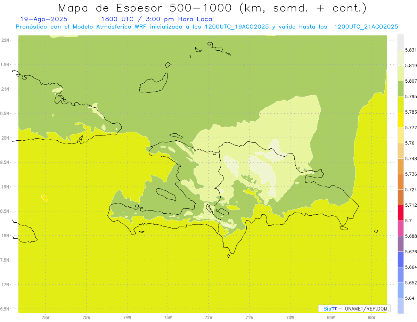Click the pink legend swatch between 5.688 and 5.7
Image resolution: width=417 pixels, height=322 pixels.
pos(401,228)
